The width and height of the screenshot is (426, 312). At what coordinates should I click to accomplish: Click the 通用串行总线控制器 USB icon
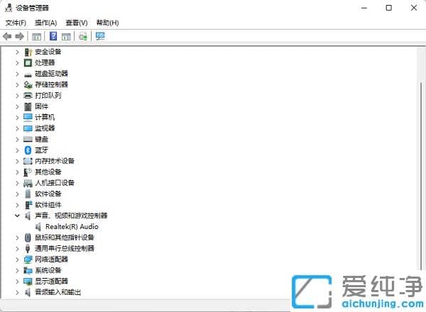pyautogui.click(x=28, y=248)
